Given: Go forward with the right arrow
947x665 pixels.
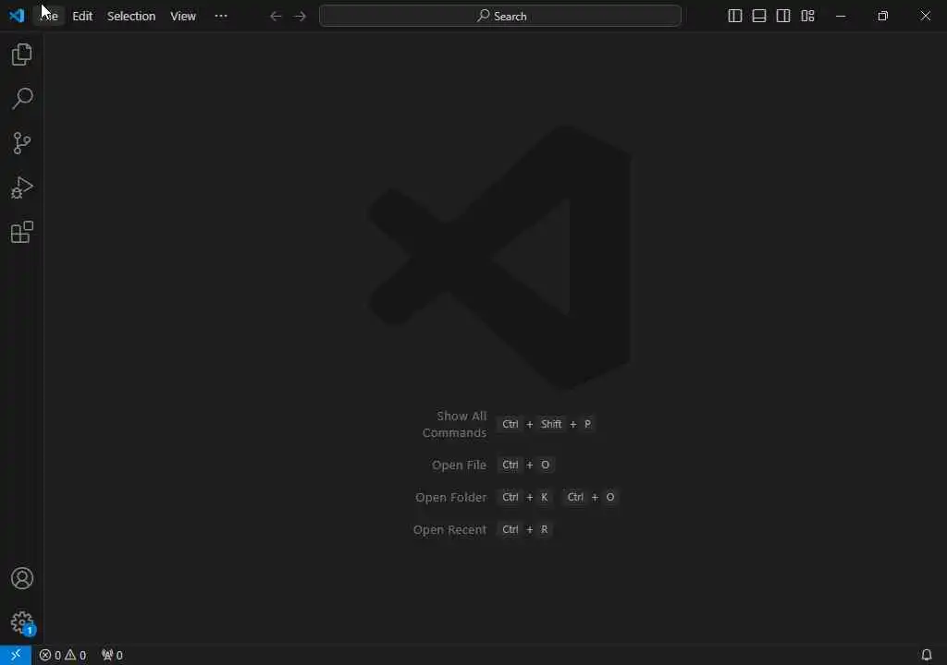Looking at the screenshot, I should (x=300, y=17).
